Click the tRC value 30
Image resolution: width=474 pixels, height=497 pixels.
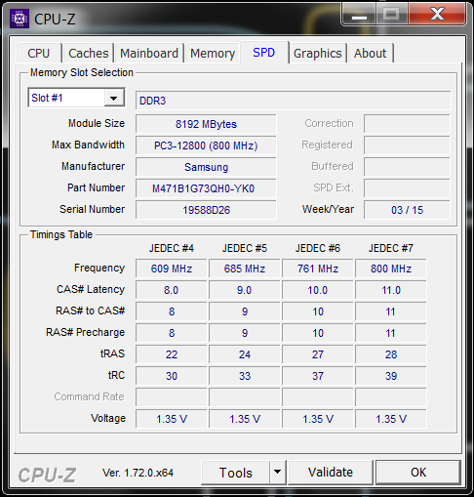point(172,376)
